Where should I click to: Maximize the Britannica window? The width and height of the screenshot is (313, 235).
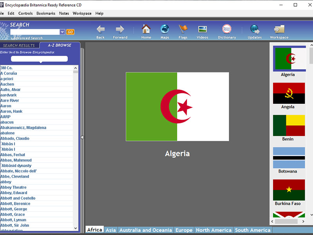[295, 5]
